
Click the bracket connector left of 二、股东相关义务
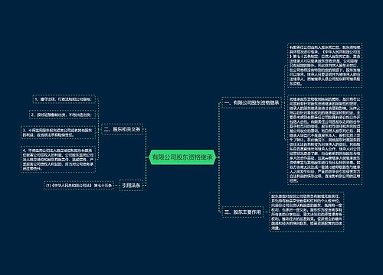click(99, 129)
